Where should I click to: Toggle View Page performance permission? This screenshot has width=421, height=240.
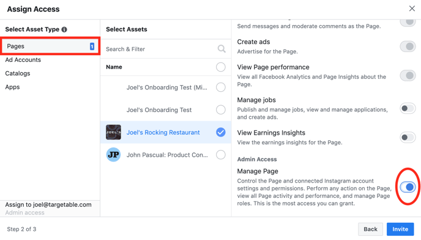[x=408, y=75]
